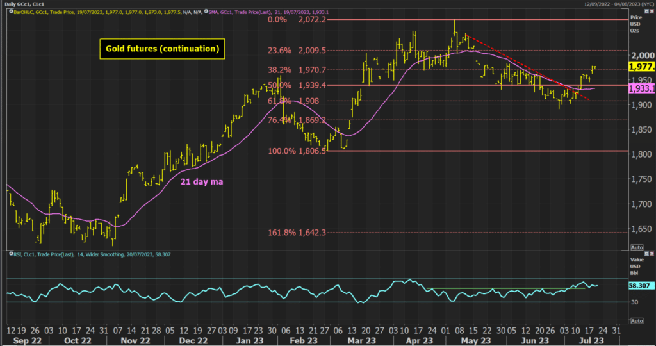Open the Daily GCc1 chart title
This screenshot has height=346, width=656.
19,4
